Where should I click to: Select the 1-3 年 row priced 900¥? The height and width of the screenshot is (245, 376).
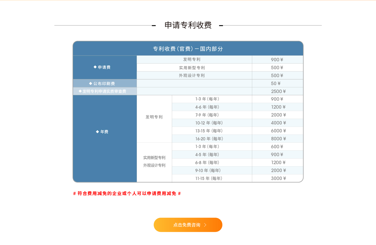click(x=207, y=99)
